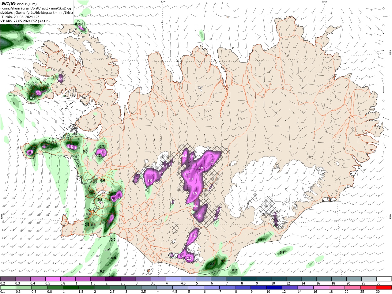Select the darkest purple 2 swatch in the top legend row
The height and width of the screenshot is (294, 392).
click(x=113, y=279)
